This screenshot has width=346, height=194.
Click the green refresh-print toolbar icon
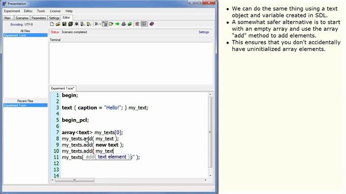(x=130, y=24)
